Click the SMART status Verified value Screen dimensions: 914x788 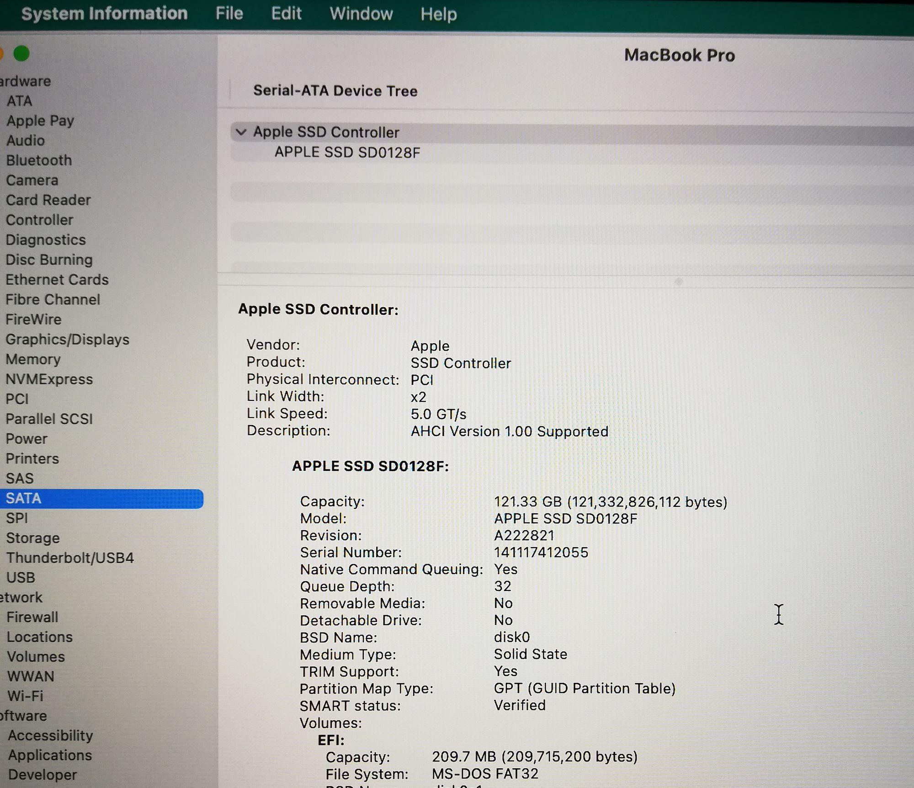click(x=520, y=705)
